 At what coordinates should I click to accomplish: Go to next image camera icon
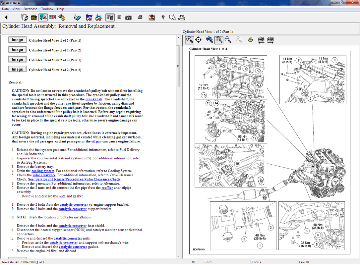[270, 40]
